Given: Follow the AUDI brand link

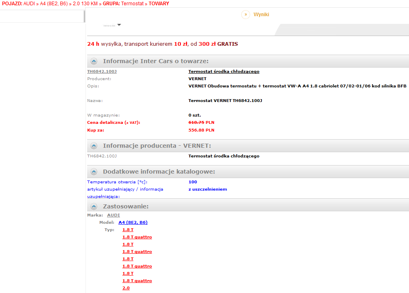Looking at the screenshot, I should [113, 215].
